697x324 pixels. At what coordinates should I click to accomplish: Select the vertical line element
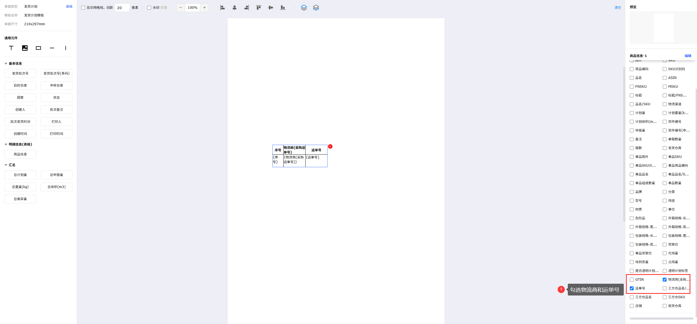tap(66, 48)
